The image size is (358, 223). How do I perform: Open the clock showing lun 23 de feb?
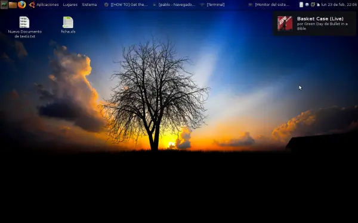tap(339, 5)
